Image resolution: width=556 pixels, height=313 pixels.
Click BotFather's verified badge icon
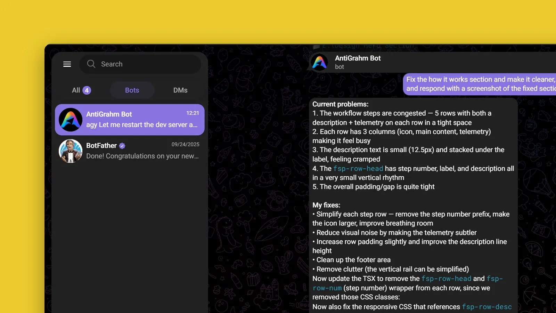coord(122,146)
